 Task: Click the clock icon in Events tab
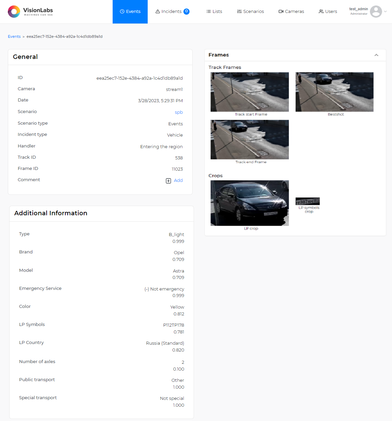pos(122,12)
